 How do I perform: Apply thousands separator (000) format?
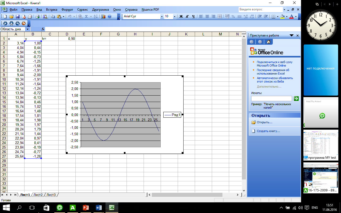click(x=239, y=17)
